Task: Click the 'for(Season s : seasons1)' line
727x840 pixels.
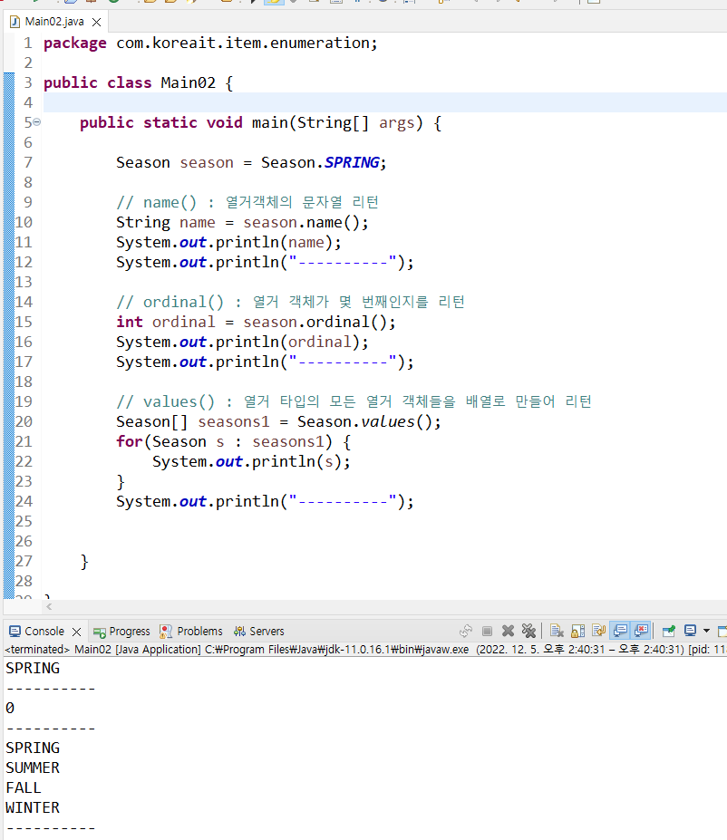Action: [x=234, y=441]
